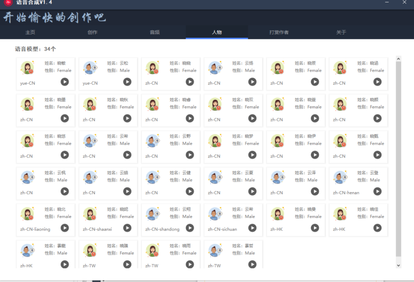Click the scrollbar down arrow
The height and width of the screenshot is (282, 414).
click(398, 266)
